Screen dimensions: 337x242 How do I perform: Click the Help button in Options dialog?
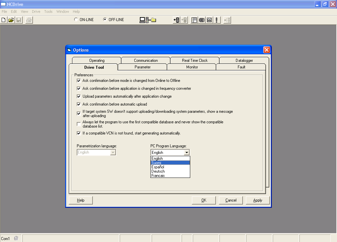81,200
